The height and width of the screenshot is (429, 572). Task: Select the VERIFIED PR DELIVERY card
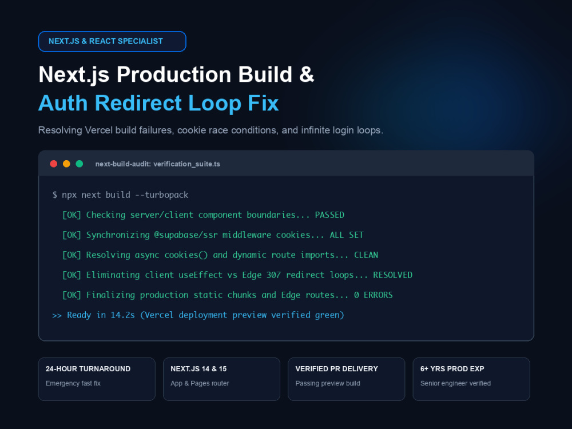pyautogui.click(x=346, y=379)
